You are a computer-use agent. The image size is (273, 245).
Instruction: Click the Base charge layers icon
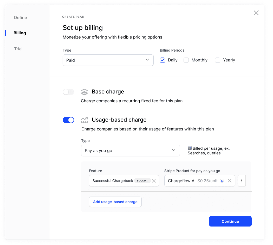tap(84, 92)
